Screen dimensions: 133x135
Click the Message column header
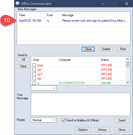click(95, 15)
